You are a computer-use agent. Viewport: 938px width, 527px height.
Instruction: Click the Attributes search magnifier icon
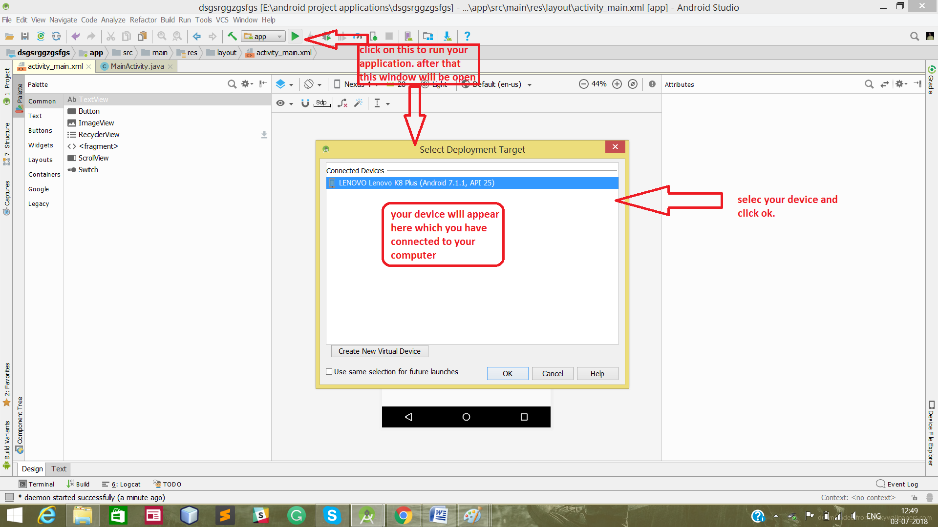[x=869, y=84]
